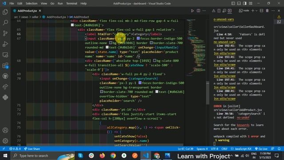This screenshot has width=284, height=160.
Task: Add a new terminal with plus icon
Action: tap(252, 11)
